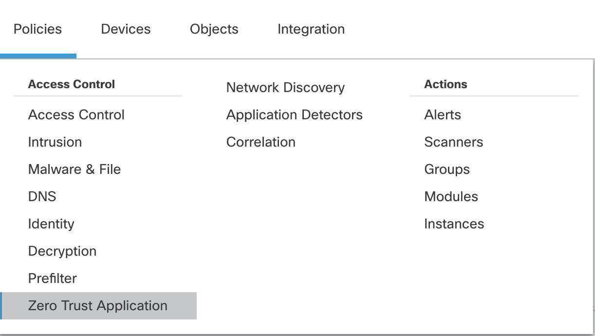
Task: Select Alerts under Actions
Action: point(443,115)
